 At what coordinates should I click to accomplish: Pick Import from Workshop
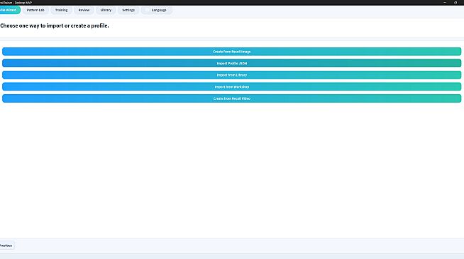click(x=231, y=87)
